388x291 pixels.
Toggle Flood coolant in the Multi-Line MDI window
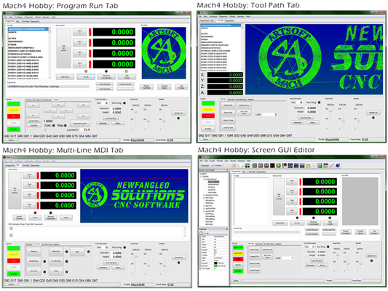point(56,271)
